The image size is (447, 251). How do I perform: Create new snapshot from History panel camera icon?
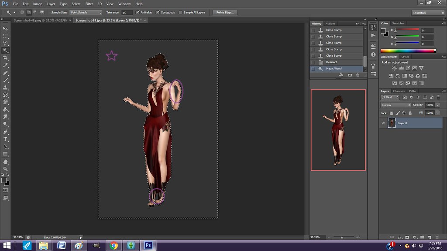coord(350,75)
